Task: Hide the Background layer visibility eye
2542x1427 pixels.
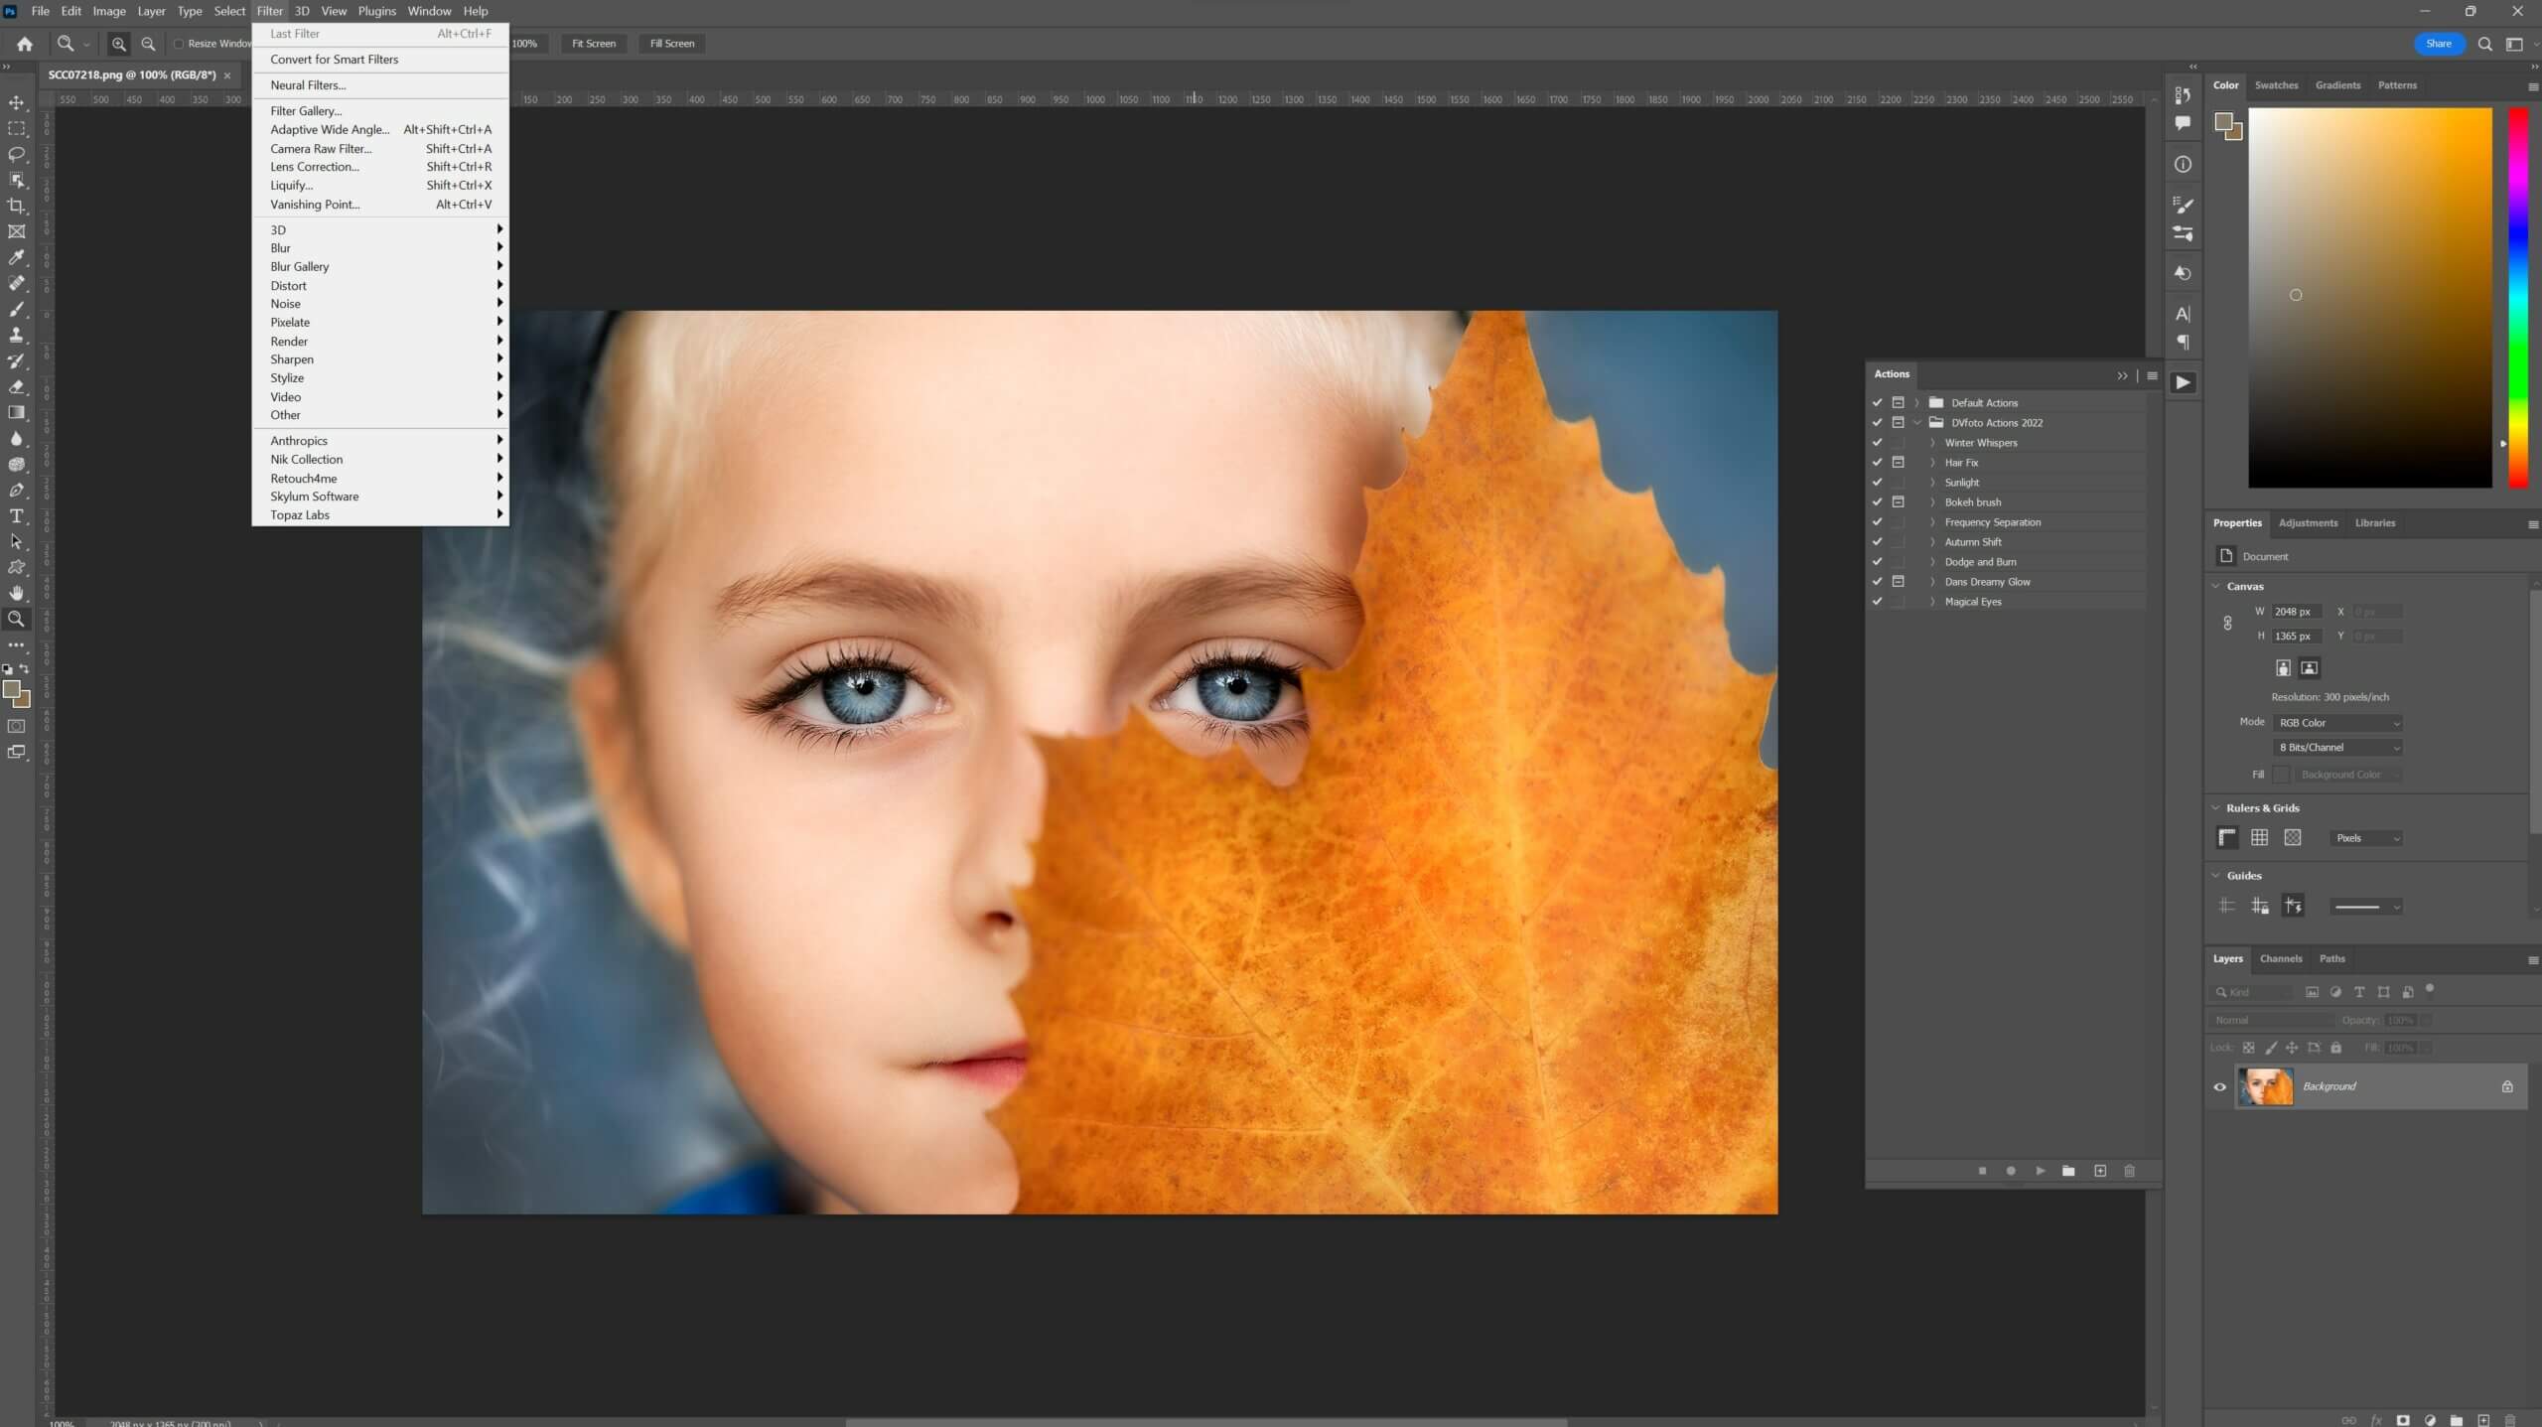Action: click(2220, 1086)
